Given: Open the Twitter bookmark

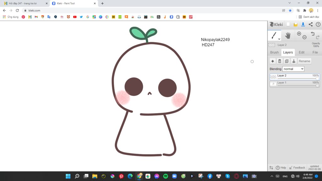Looking at the screenshot, I should coord(81,17).
